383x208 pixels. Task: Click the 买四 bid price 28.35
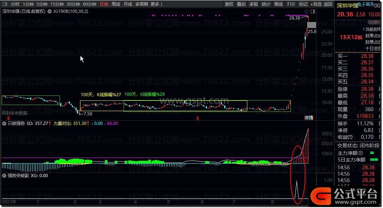tap(367, 75)
